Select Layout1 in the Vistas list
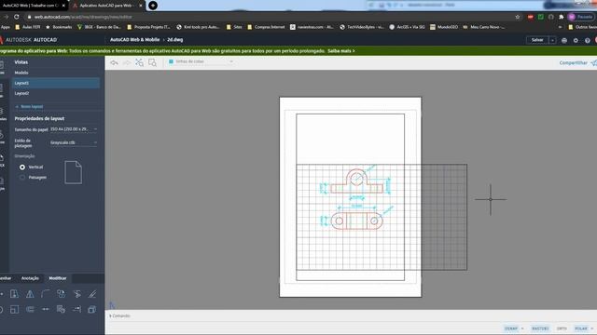597x335 pixels. pyautogui.click(x=55, y=83)
